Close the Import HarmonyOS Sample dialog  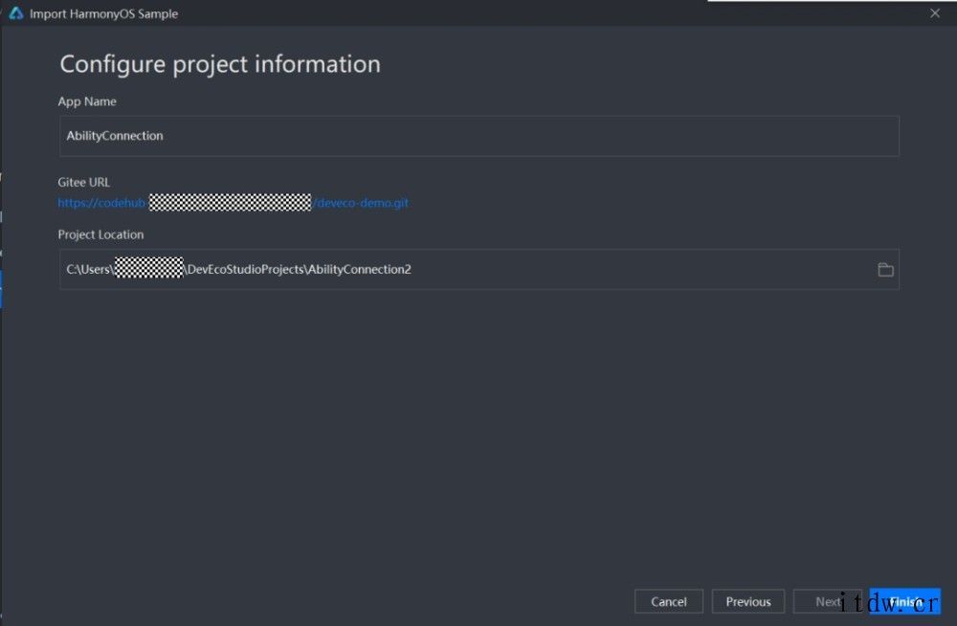(935, 12)
